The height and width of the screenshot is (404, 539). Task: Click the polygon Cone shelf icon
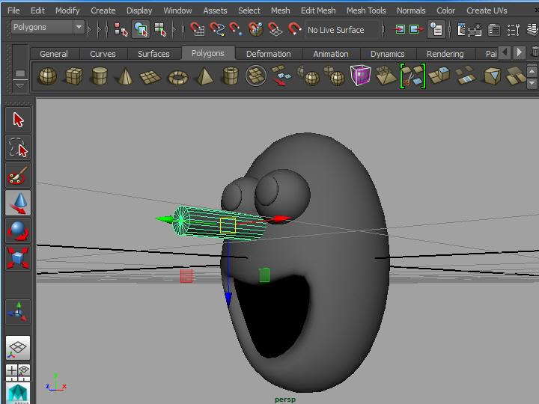tap(126, 76)
